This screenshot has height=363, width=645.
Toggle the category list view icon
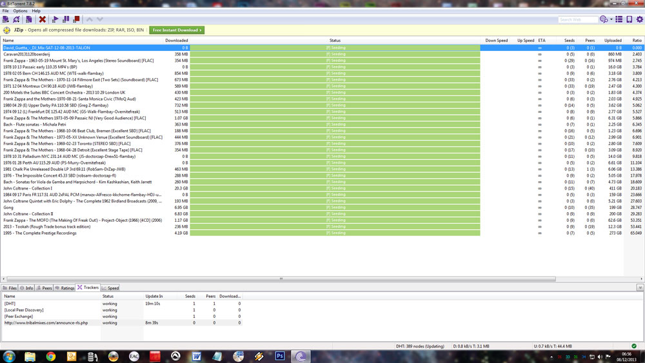619,19
